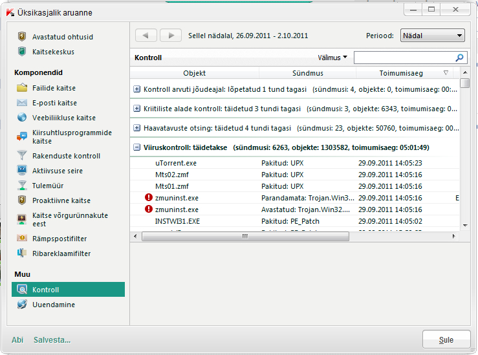Select the Tulemüür firewall icon
The width and height of the screenshot is (478, 355).
click(22, 186)
